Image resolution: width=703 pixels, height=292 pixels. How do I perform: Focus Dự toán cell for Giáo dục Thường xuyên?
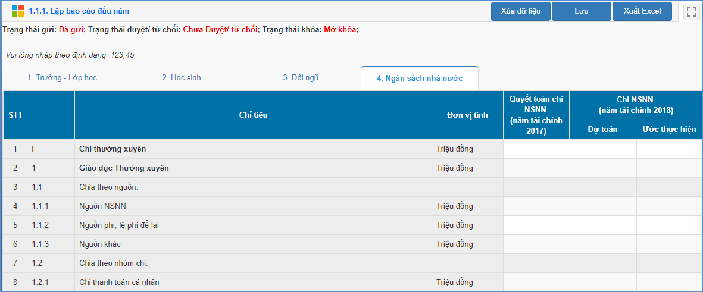click(602, 168)
